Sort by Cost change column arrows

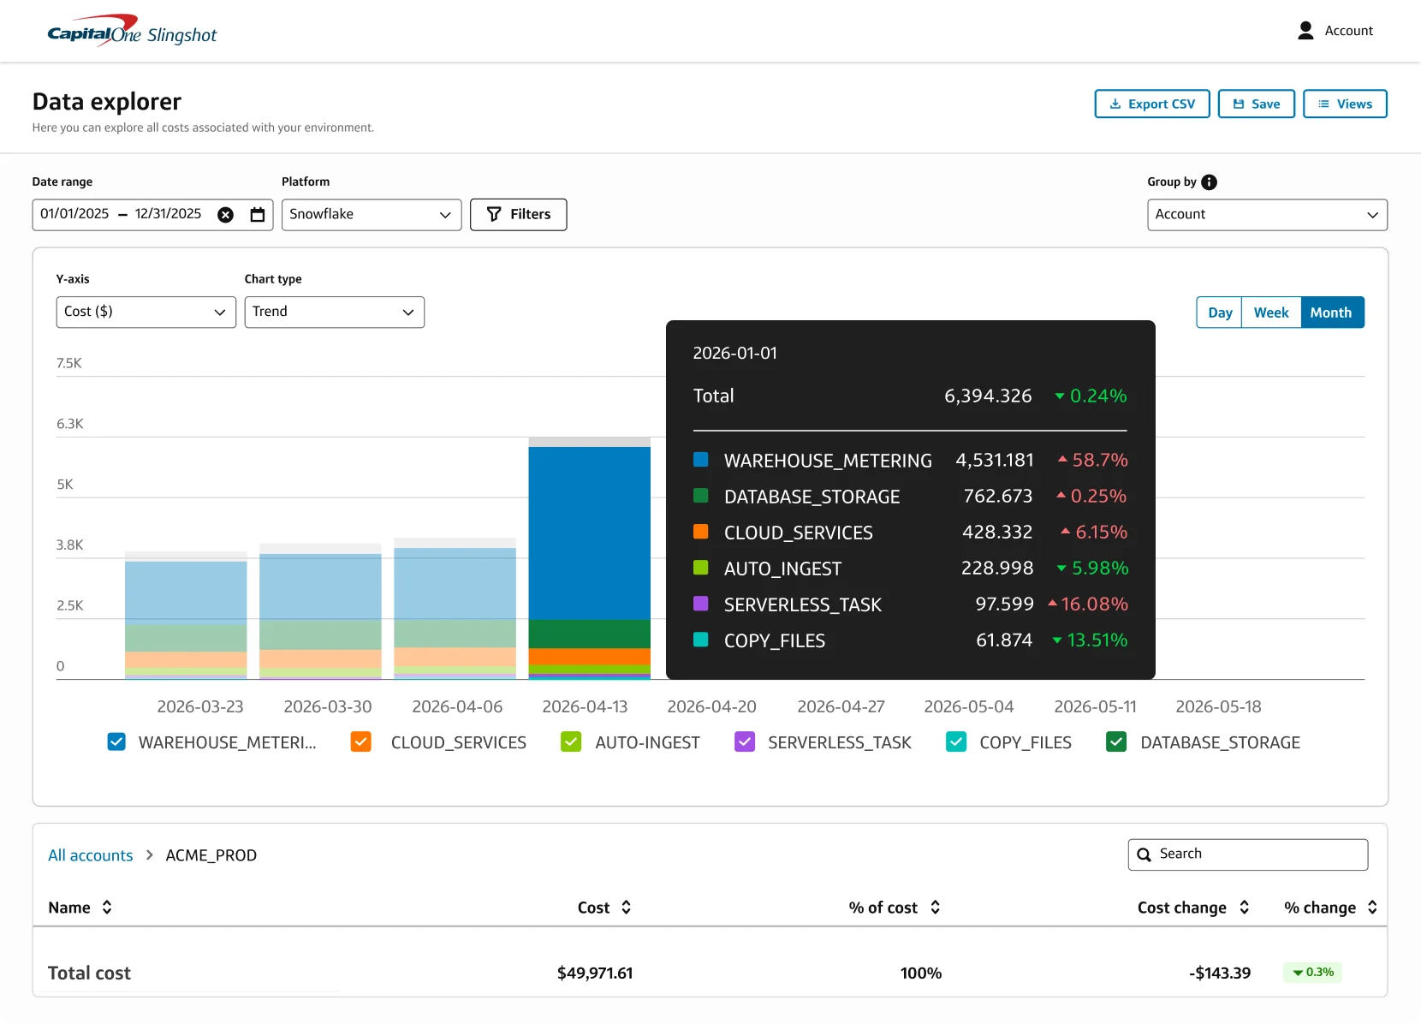tap(1245, 908)
